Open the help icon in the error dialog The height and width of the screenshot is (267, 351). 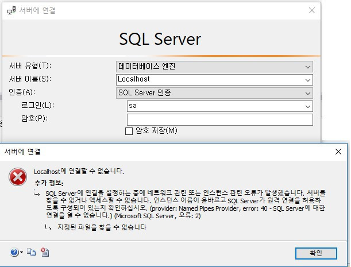click(x=14, y=253)
